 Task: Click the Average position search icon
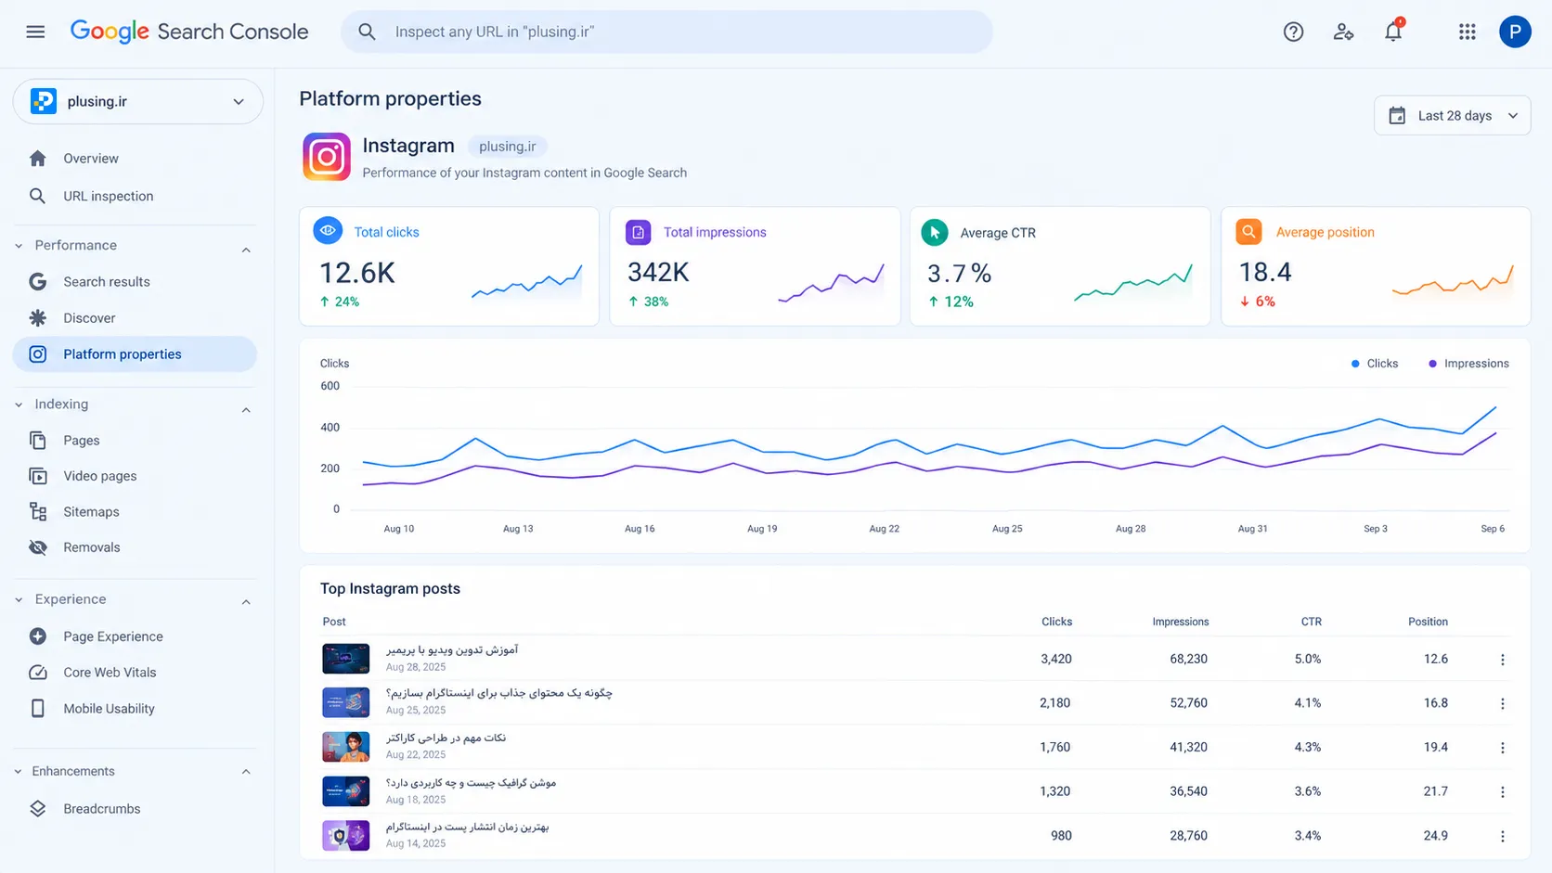(x=1248, y=232)
